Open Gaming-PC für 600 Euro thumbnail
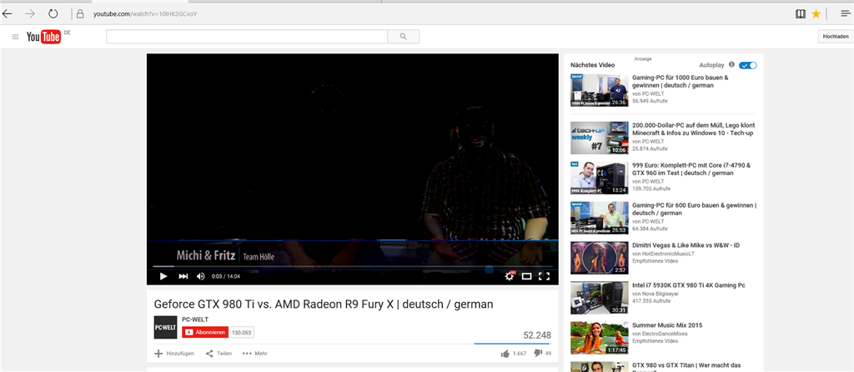The image size is (854, 372). click(x=599, y=219)
